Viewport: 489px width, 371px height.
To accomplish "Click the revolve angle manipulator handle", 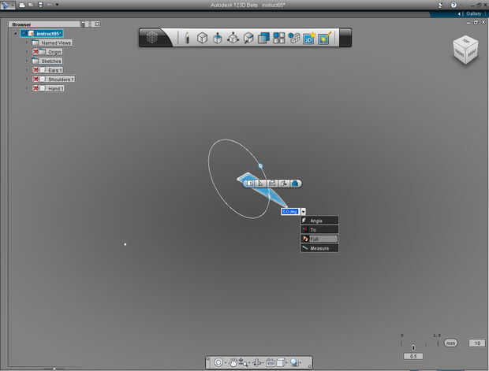I will [261, 166].
